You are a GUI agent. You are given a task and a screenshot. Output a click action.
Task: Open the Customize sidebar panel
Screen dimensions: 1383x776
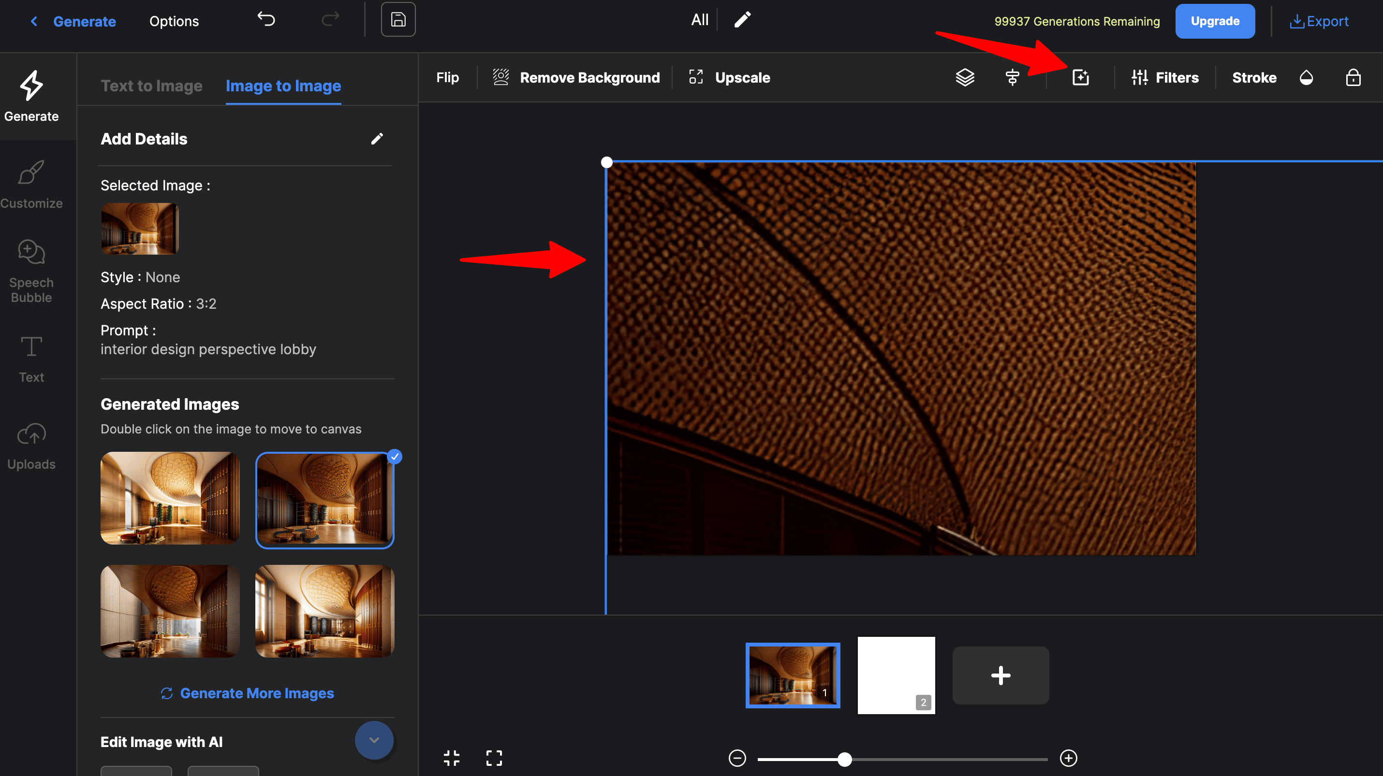[x=31, y=185]
